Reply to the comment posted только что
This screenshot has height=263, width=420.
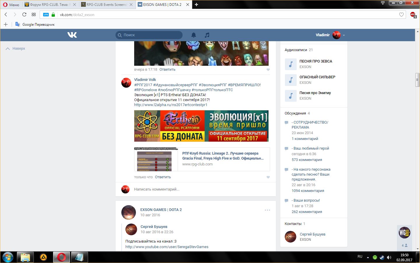tap(163, 177)
